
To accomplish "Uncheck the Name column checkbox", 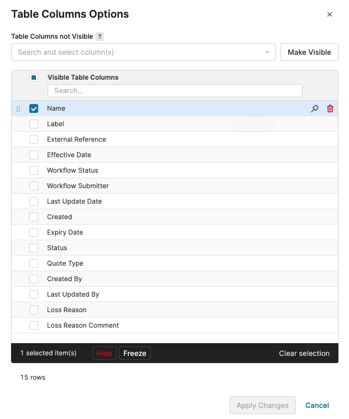I will [34, 108].
